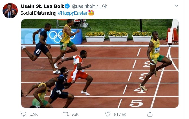The image size is (189, 119).
Task: Click the 1.9K replies count
Action: pyautogui.click(x=34, y=114)
